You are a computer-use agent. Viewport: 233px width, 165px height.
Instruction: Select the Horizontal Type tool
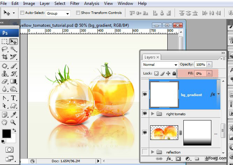[13, 98]
